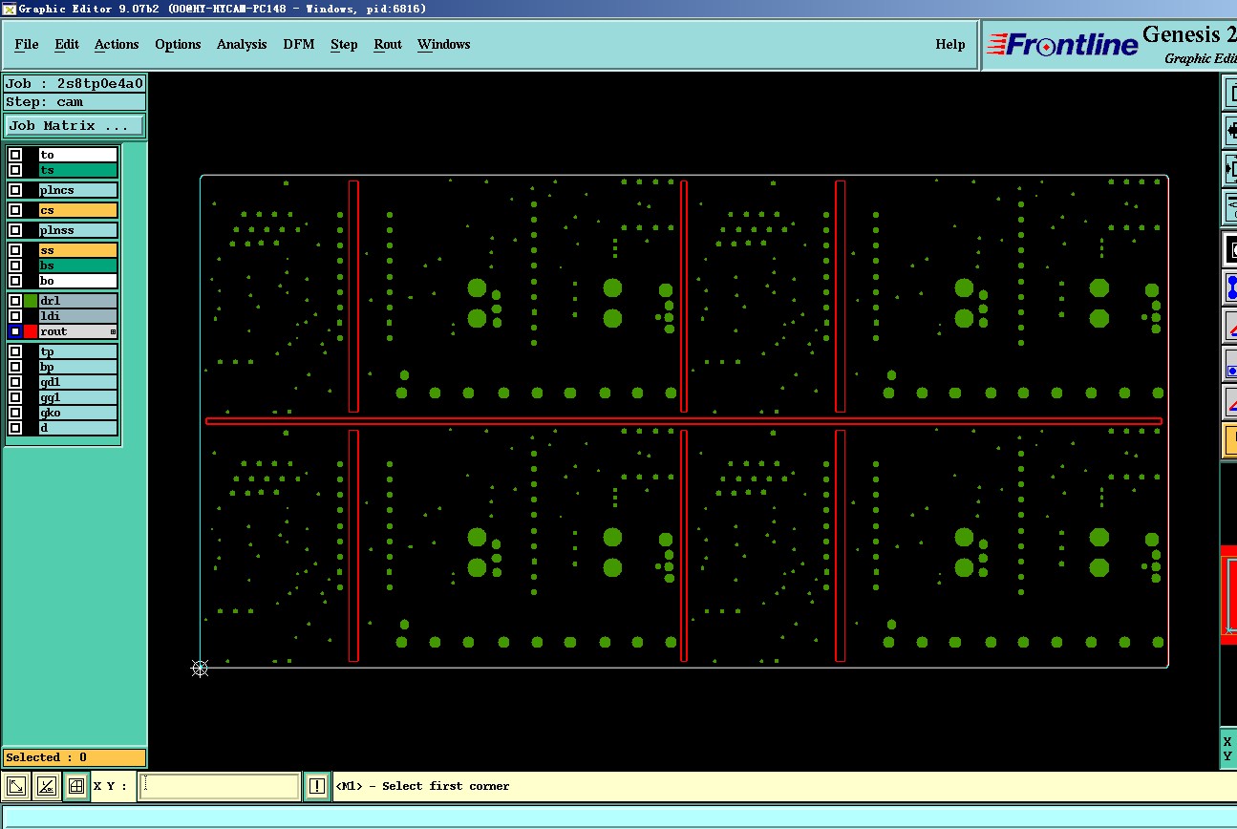Select the grid snap icon beside X Y

pos(76,786)
